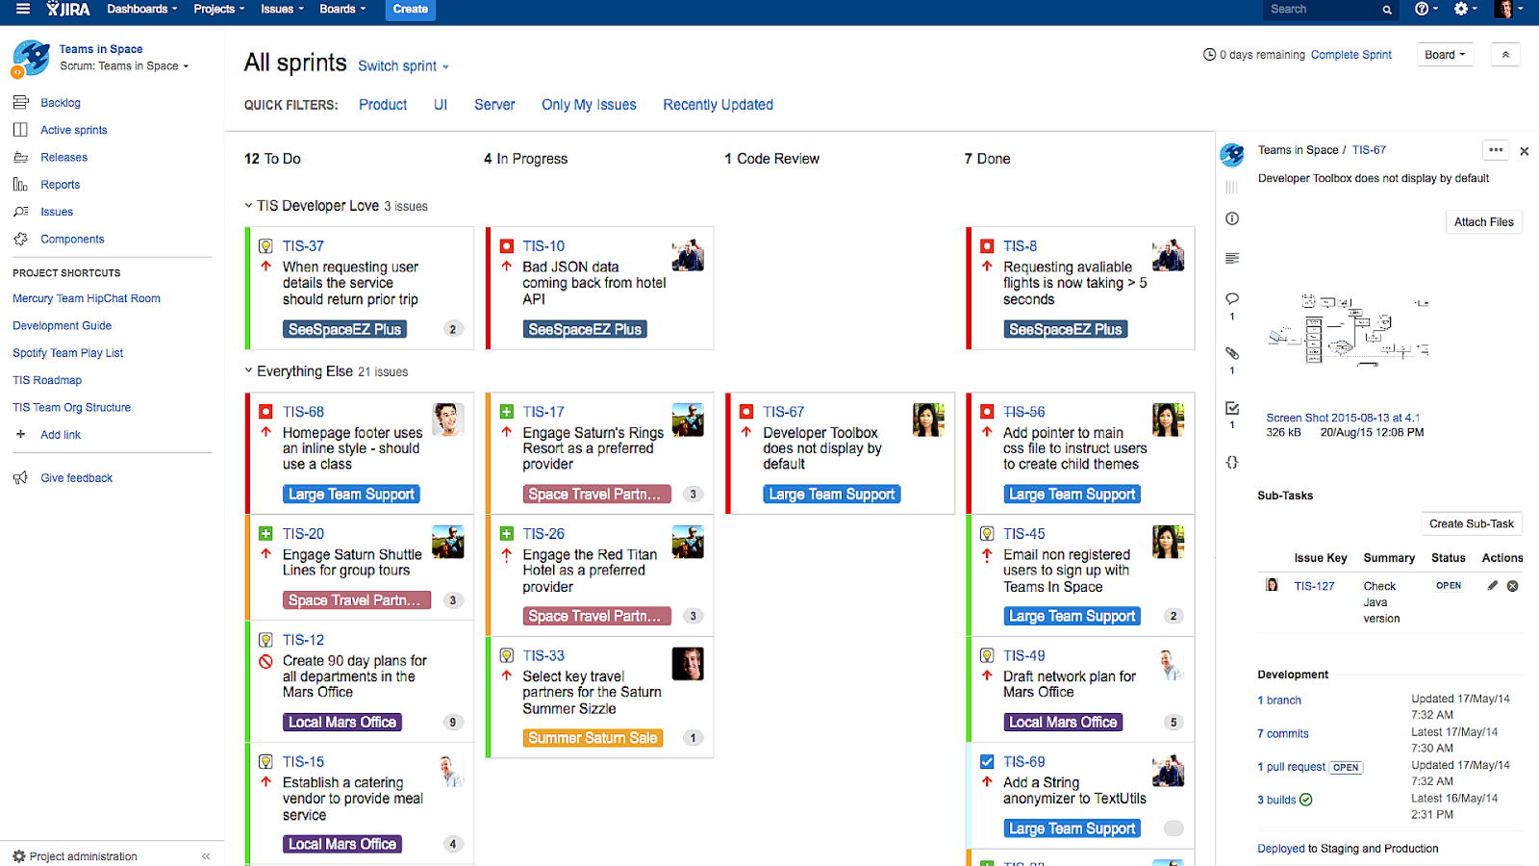1539x866 pixels.
Task: Click the JIRA logo in the top bar
Action: (x=67, y=9)
